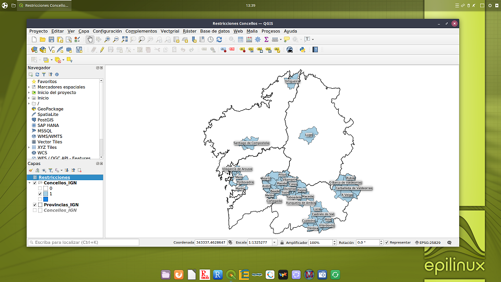Click the EPSG:25829 projection button
The image size is (501, 282).
[x=427, y=242]
